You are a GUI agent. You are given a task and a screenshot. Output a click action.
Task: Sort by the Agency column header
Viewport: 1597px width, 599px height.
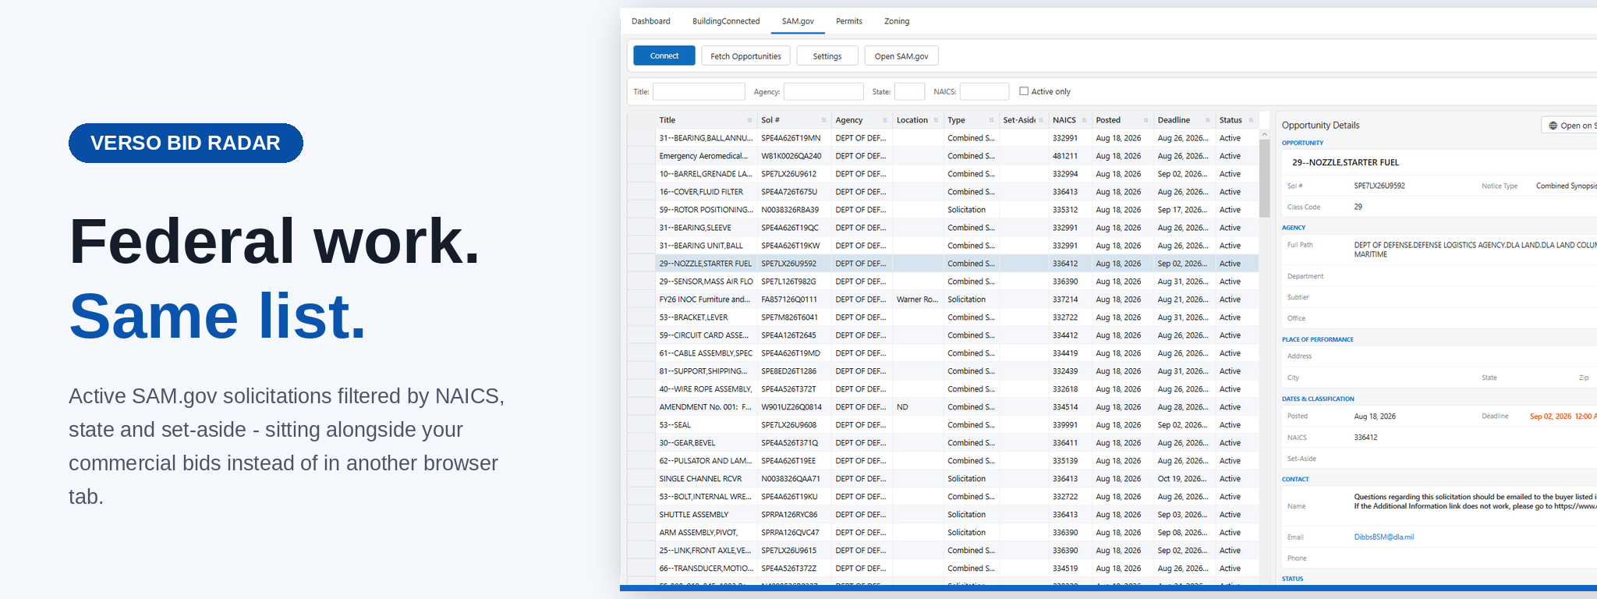[x=849, y=120]
